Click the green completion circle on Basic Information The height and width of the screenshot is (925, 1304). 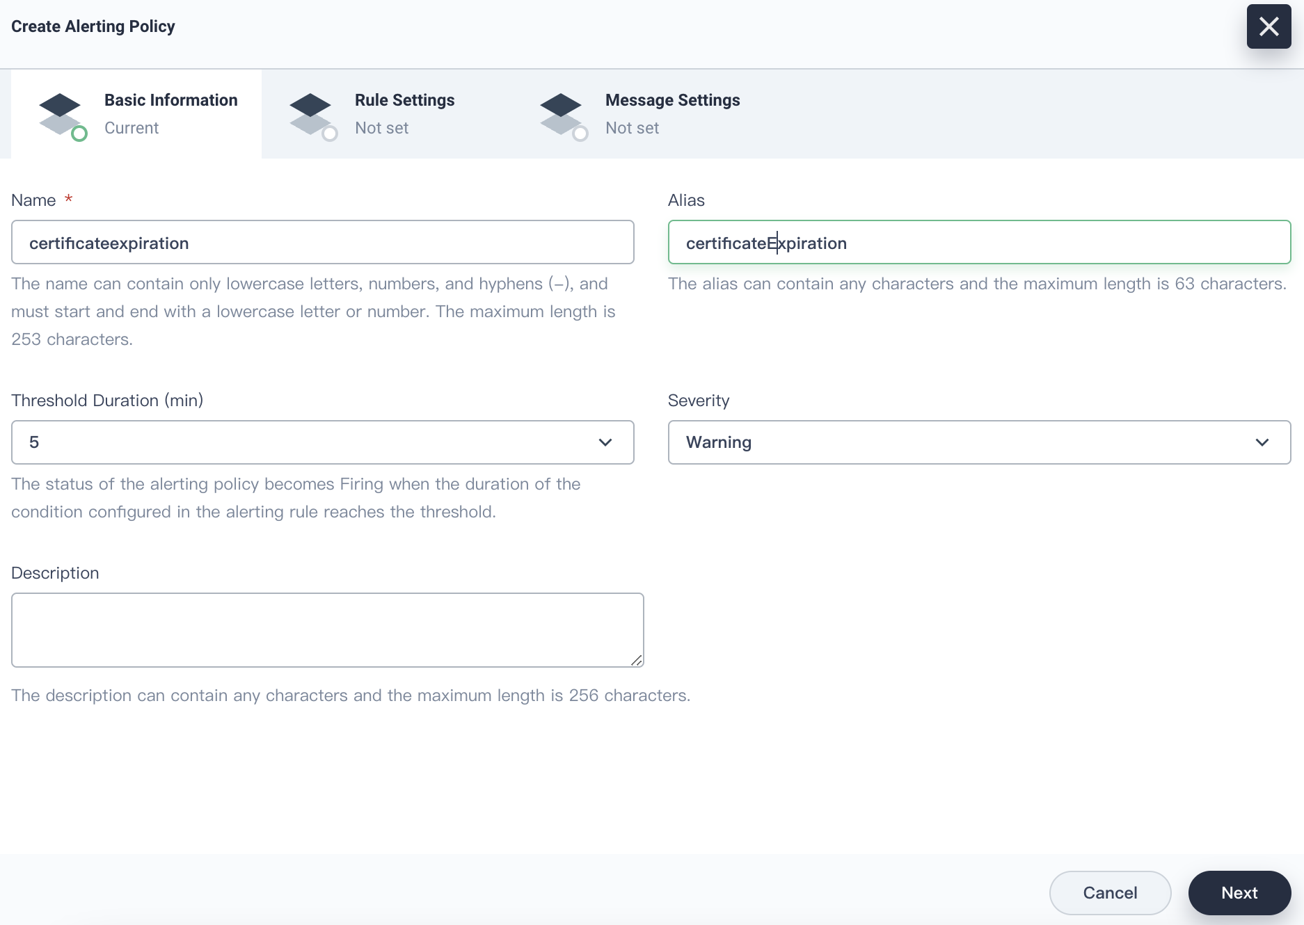point(80,134)
